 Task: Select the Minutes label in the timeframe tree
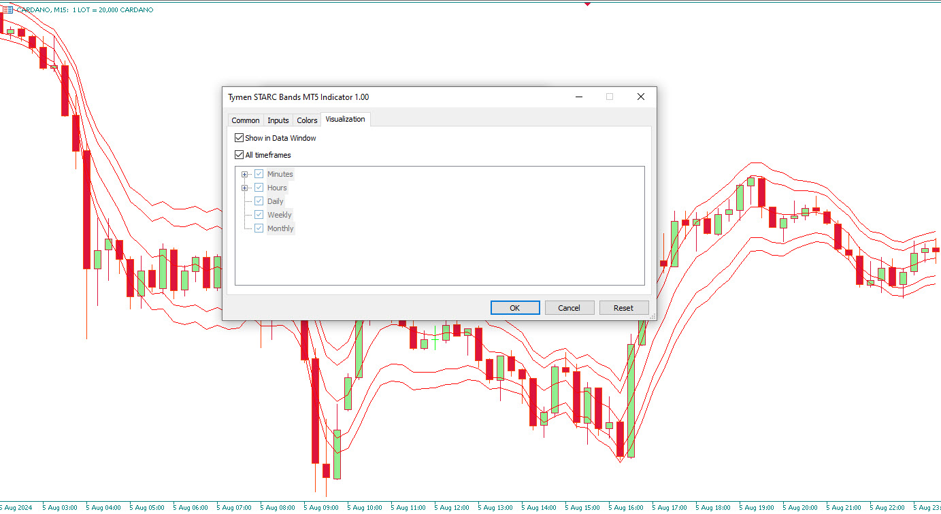point(280,174)
